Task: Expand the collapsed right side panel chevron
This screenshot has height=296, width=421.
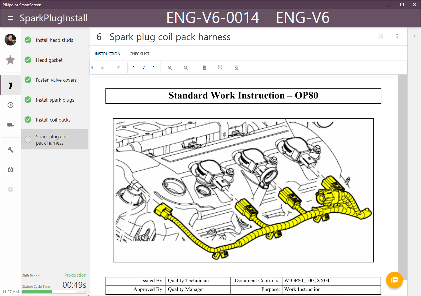Action: pos(414,36)
